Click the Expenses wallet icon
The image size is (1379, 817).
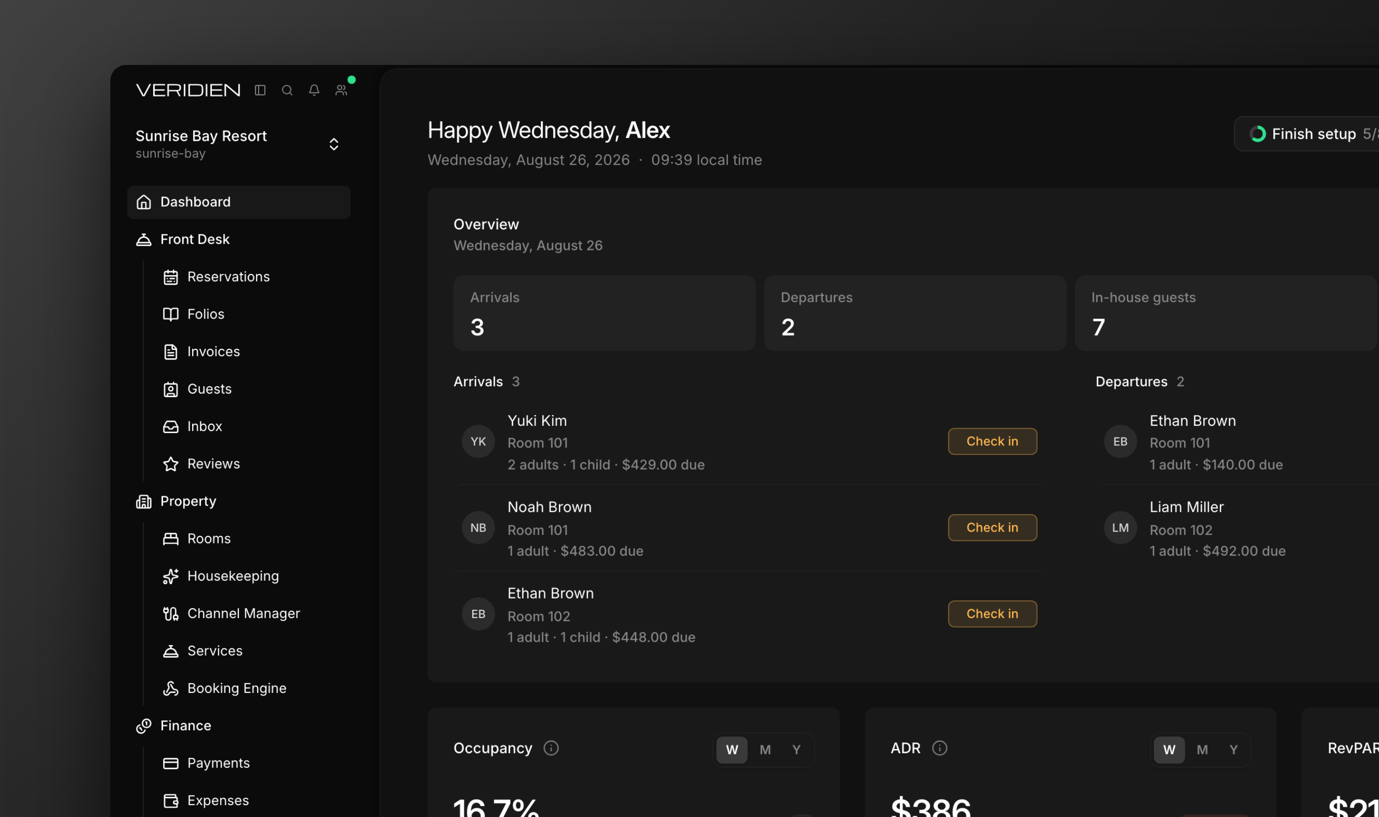coord(171,801)
